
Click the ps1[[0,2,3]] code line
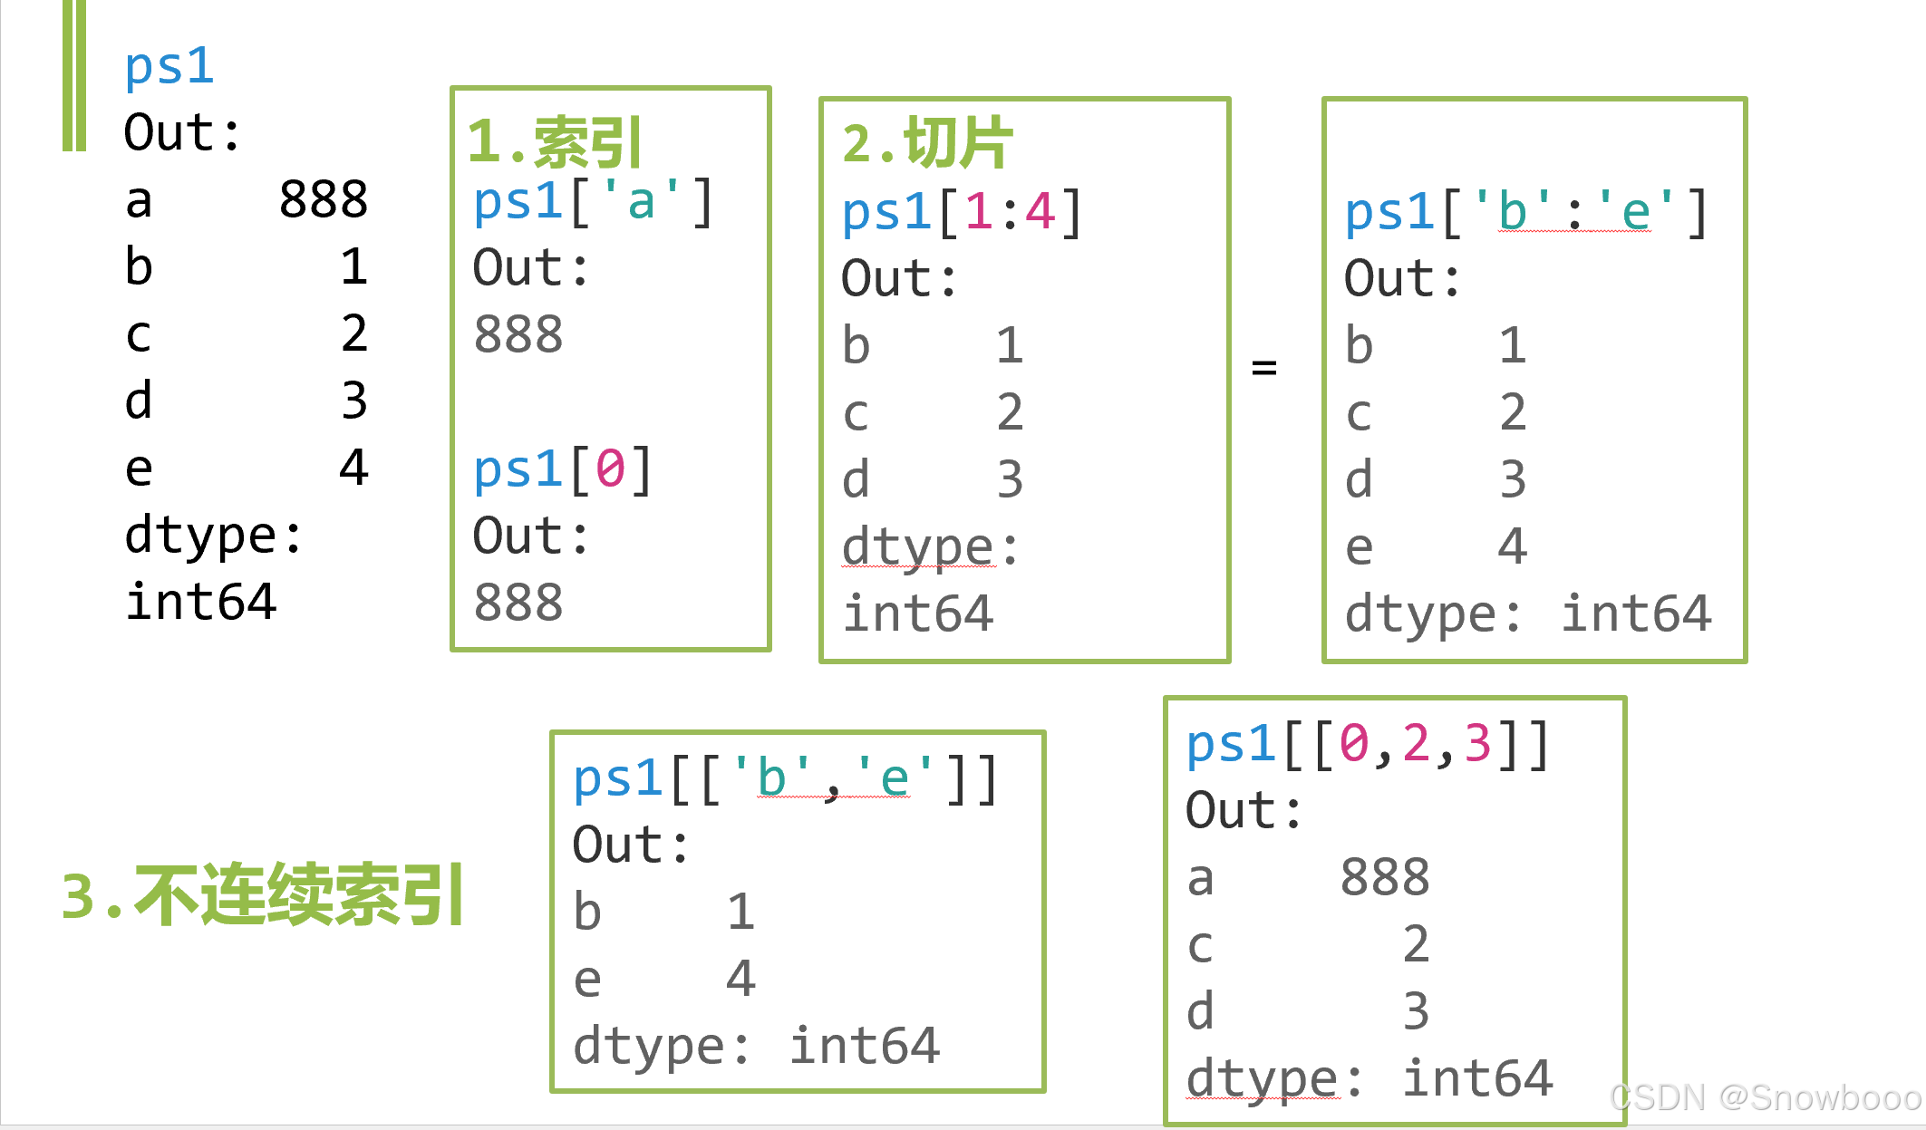click(x=1369, y=744)
